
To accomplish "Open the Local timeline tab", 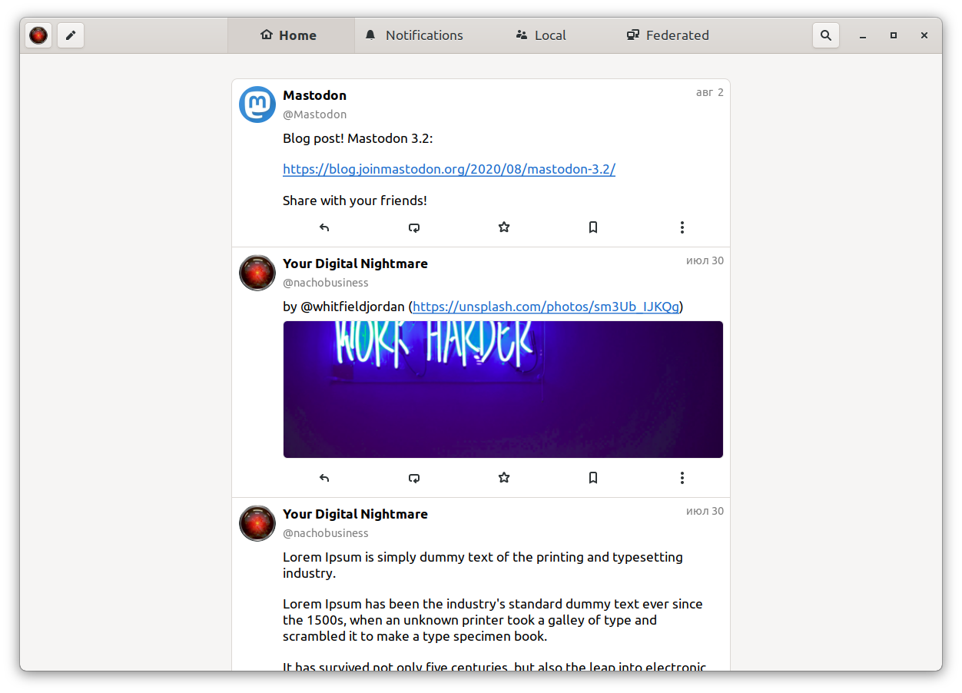I will click(x=540, y=35).
